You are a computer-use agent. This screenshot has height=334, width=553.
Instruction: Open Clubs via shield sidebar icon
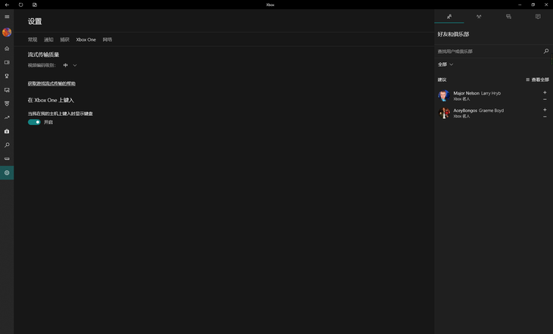pyautogui.click(x=7, y=104)
